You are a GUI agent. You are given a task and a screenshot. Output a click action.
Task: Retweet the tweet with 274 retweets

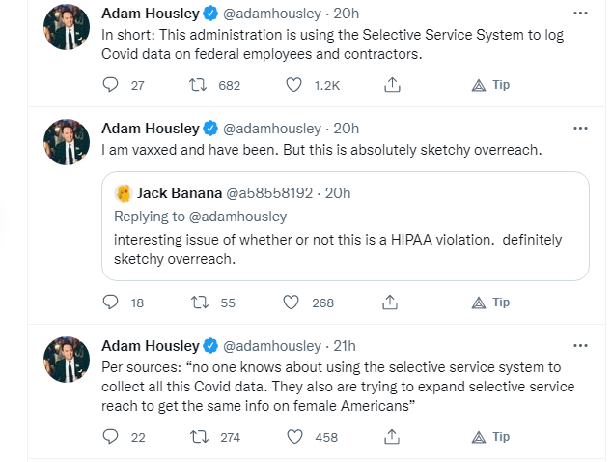pos(199,436)
